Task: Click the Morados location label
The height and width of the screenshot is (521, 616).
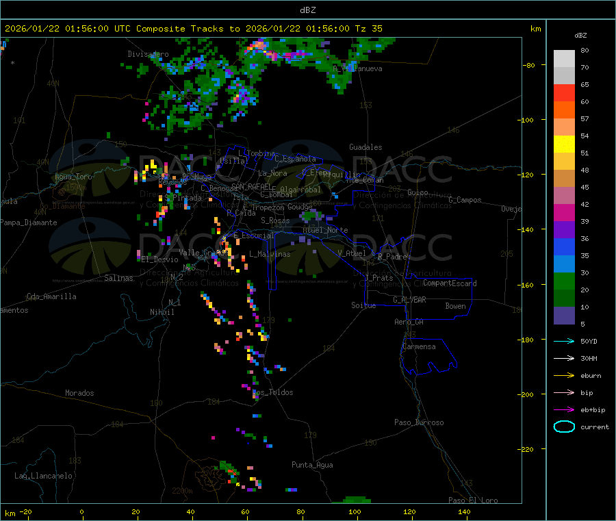Action: (79, 393)
